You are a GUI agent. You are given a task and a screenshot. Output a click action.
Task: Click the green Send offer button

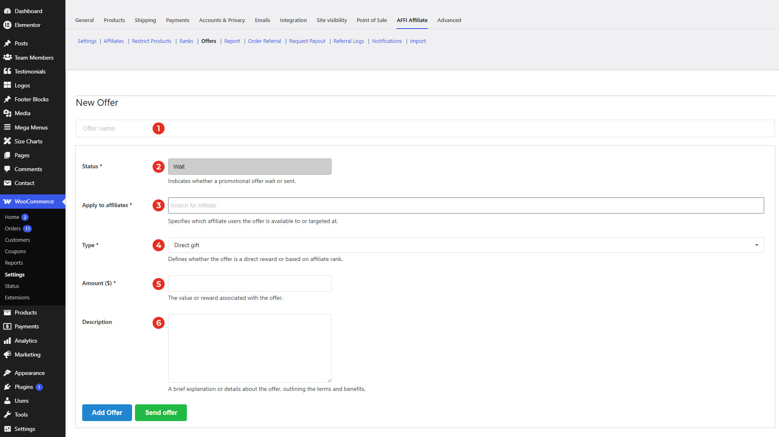[x=161, y=412]
